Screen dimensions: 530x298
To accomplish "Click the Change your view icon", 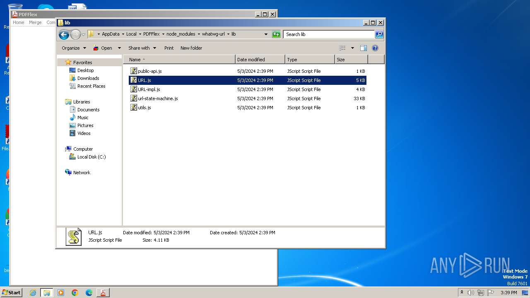I will [x=342, y=48].
